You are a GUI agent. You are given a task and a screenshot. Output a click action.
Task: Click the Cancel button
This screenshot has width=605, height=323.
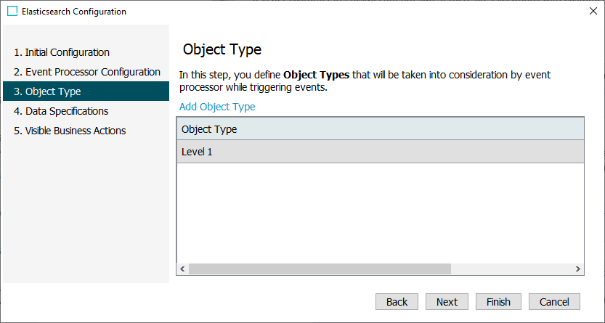(x=554, y=302)
